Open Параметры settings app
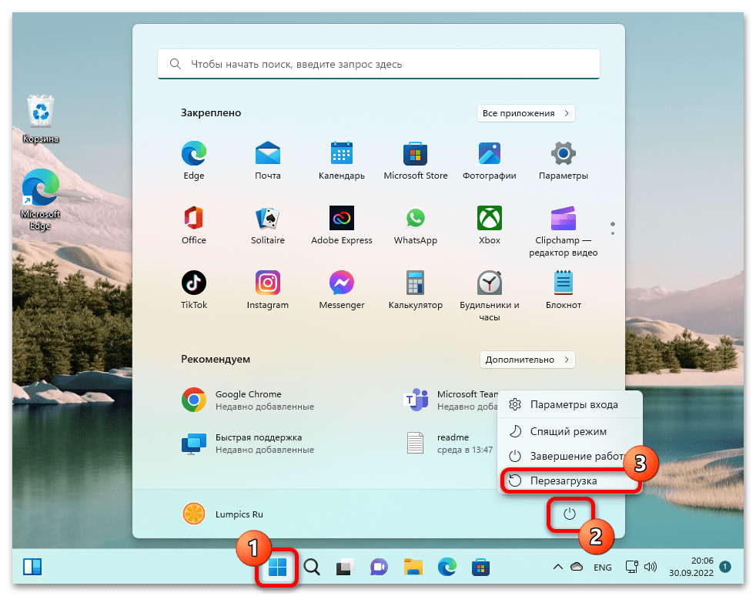756x596 pixels. pyautogui.click(x=563, y=161)
